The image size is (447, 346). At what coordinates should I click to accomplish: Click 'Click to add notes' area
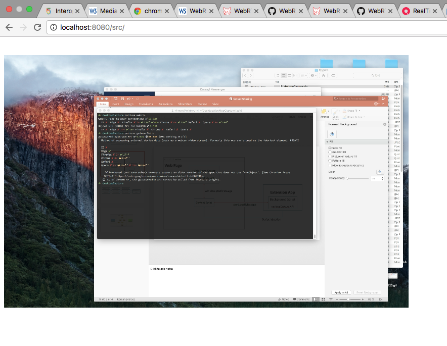(162, 269)
